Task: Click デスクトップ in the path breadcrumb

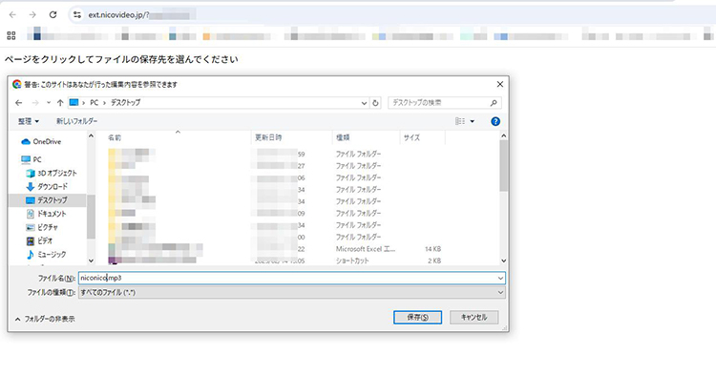Action: [x=125, y=103]
